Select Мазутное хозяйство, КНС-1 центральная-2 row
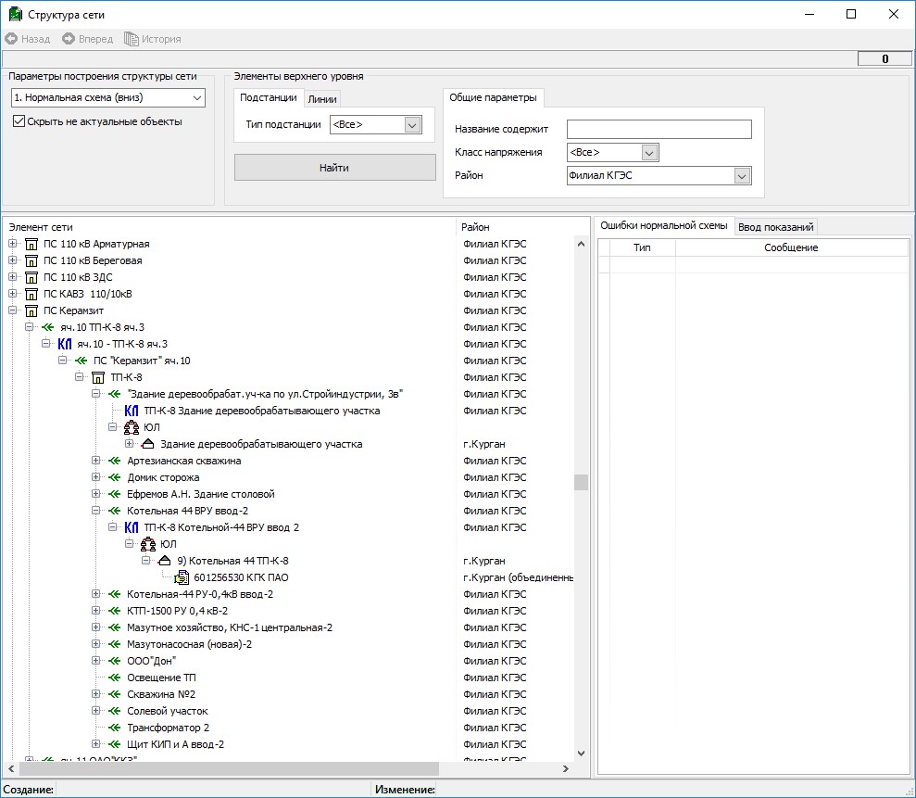The height and width of the screenshot is (798, 916). [x=230, y=627]
